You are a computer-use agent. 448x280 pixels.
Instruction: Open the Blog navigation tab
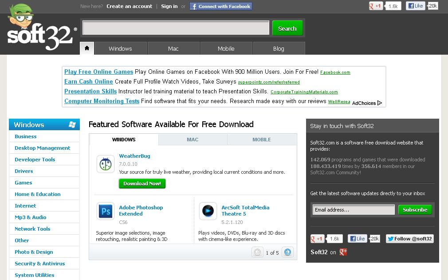279,48
